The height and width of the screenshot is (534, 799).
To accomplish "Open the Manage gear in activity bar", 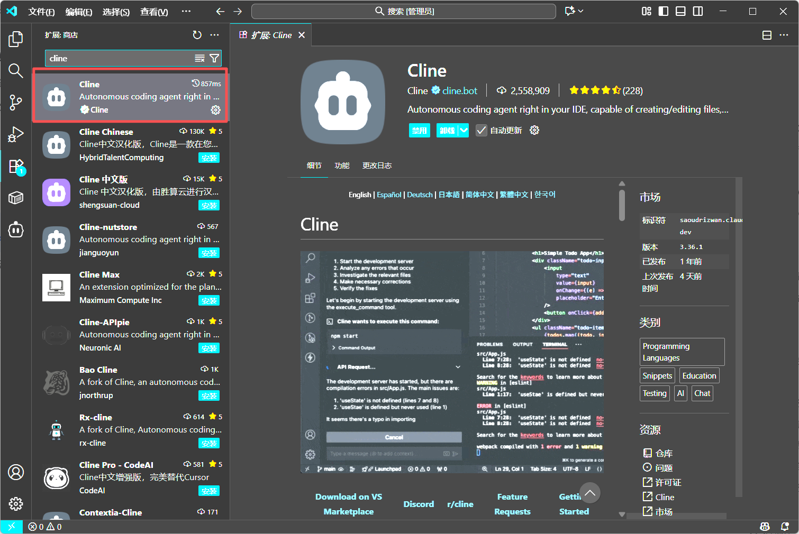I will pyautogui.click(x=16, y=504).
